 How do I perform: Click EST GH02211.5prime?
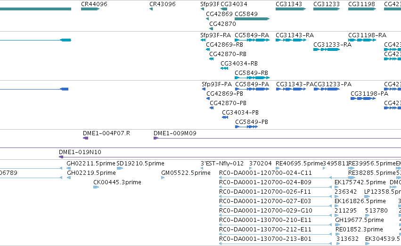(91, 164)
